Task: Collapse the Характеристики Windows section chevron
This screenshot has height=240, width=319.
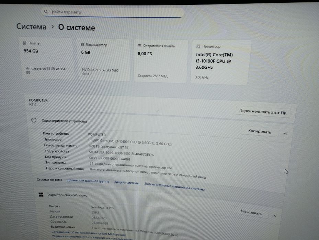Action: coord(274,216)
